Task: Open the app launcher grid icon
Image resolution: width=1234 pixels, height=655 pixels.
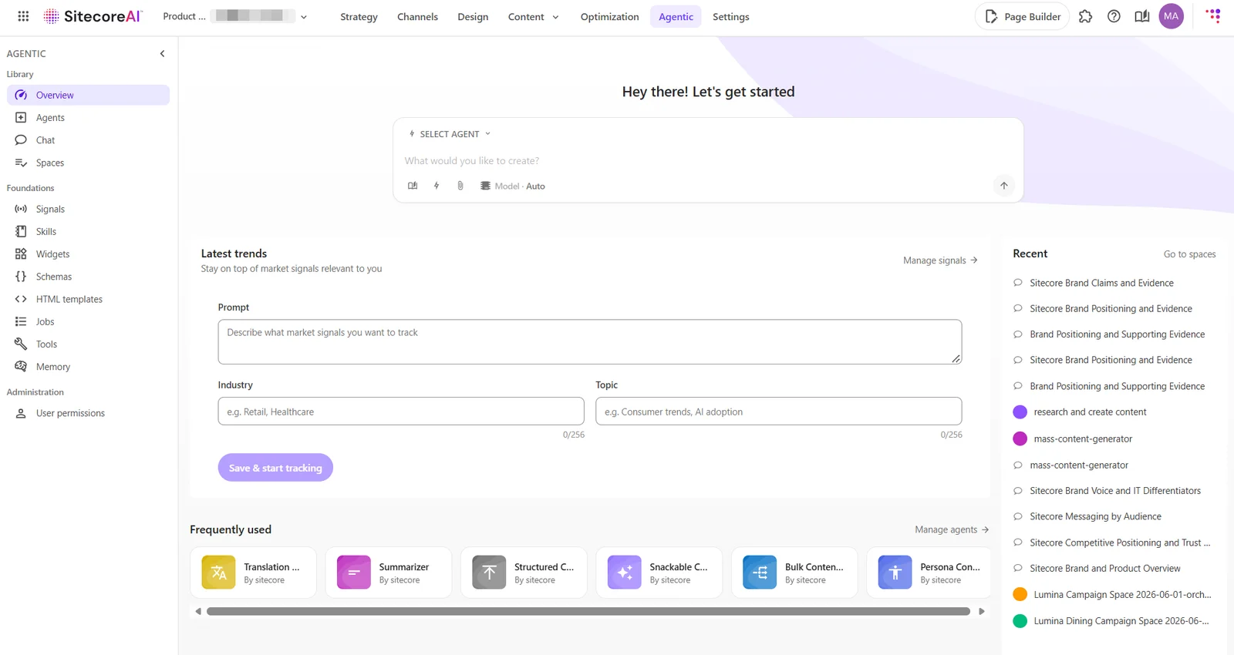Action: [23, 16]
